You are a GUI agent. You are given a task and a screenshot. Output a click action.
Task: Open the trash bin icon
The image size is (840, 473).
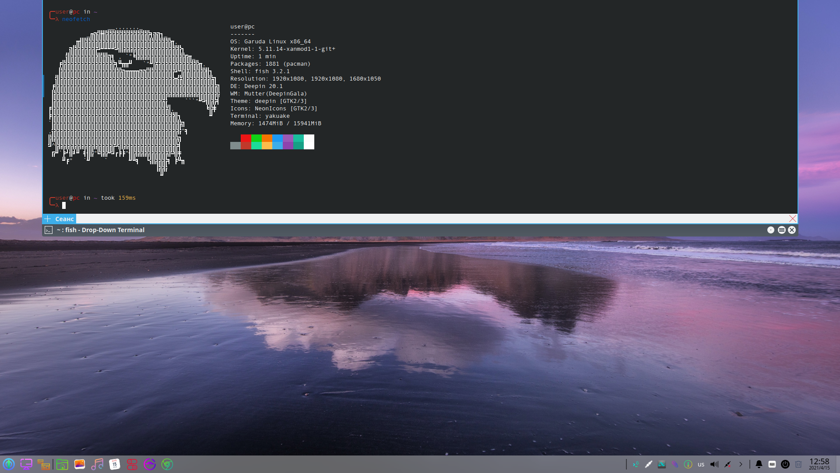tap(798, 464)
